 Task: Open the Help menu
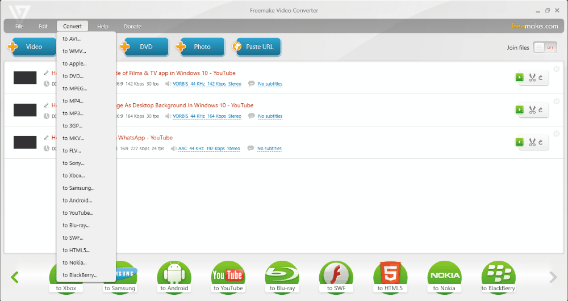coord(102,27)
